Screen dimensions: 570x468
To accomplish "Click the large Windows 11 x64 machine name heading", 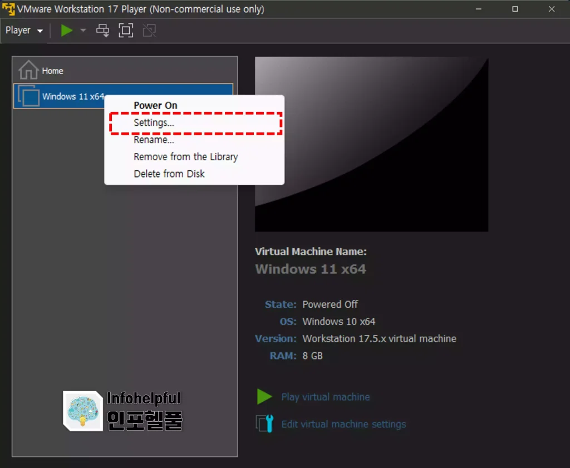I will 311,269.
